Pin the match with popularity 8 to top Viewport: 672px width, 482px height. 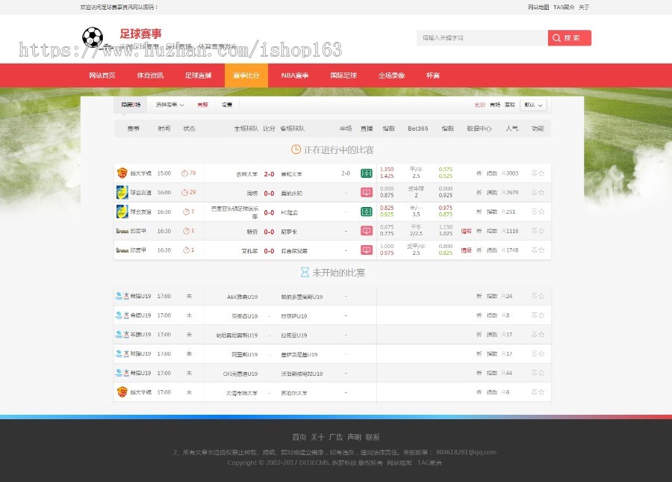tap(534, 315)
